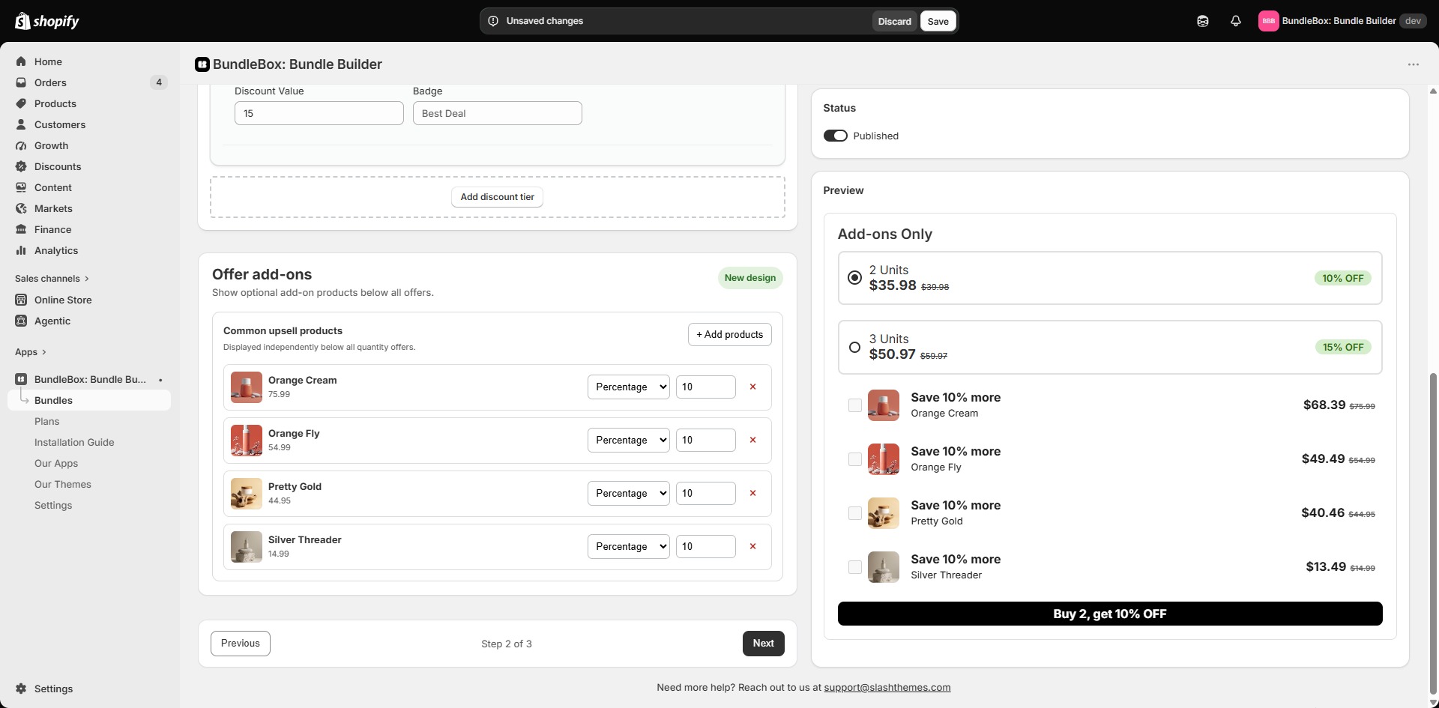This screenshot has width=1439, height=708.
Task: Click the BundleBox store avatar icon
Action: (x=1268, y=21)
